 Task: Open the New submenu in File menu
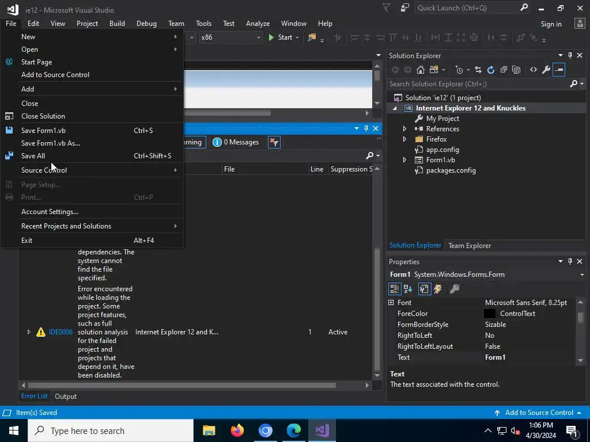coord(92,36)
